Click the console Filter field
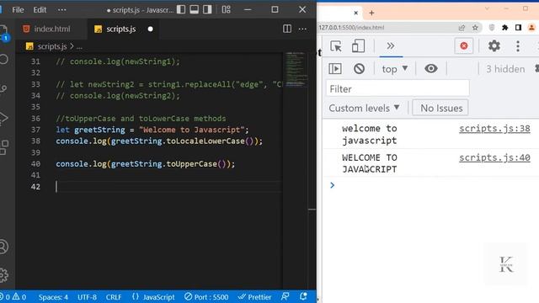The height and width of the screenshot is (303, 539). pos(398,89)
